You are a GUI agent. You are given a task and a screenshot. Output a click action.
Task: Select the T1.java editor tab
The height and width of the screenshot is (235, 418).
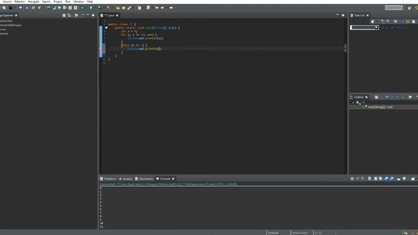[x=109, y=16]
